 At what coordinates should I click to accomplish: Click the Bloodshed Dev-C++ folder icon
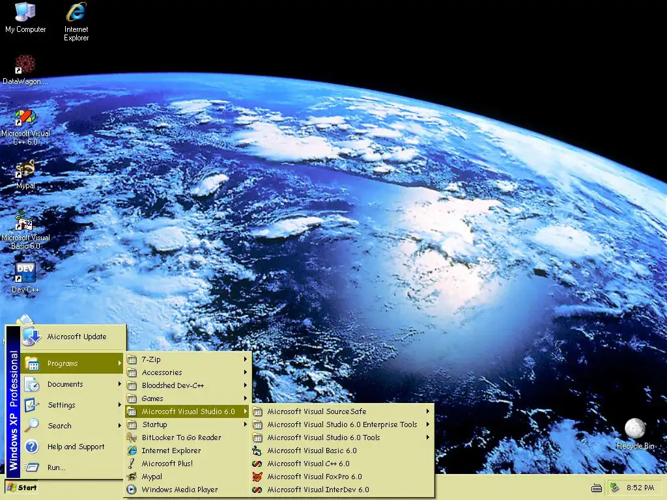pyautogui.click(x=132, y=385)
